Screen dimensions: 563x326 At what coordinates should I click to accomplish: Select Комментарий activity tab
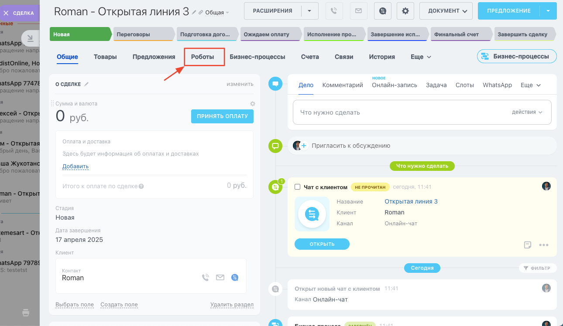point(343,85)
